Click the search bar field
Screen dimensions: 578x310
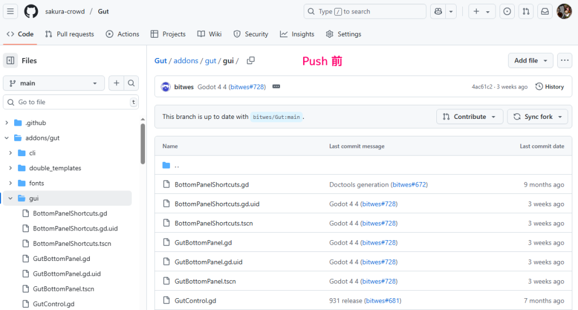pos(365,11)
